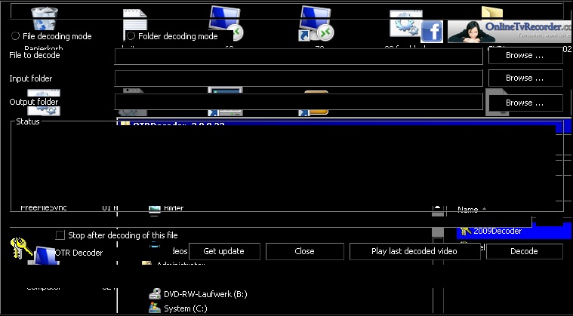573x316 pixels.
Task: Click Play last decoded video
Action: (414, 252)
